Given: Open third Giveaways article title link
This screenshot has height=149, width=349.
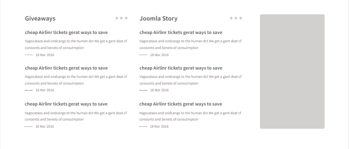Looking at the screenshot, I should pyautogui.click(x=66, y=104).
